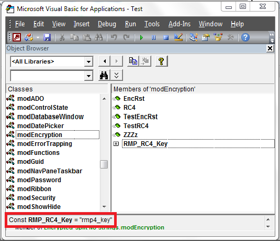Open the Add-Ins menu
The height and width of the screenshot is (241, 280).
[180, 24]
